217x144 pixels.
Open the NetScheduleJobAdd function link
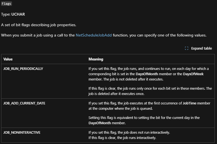94,35
